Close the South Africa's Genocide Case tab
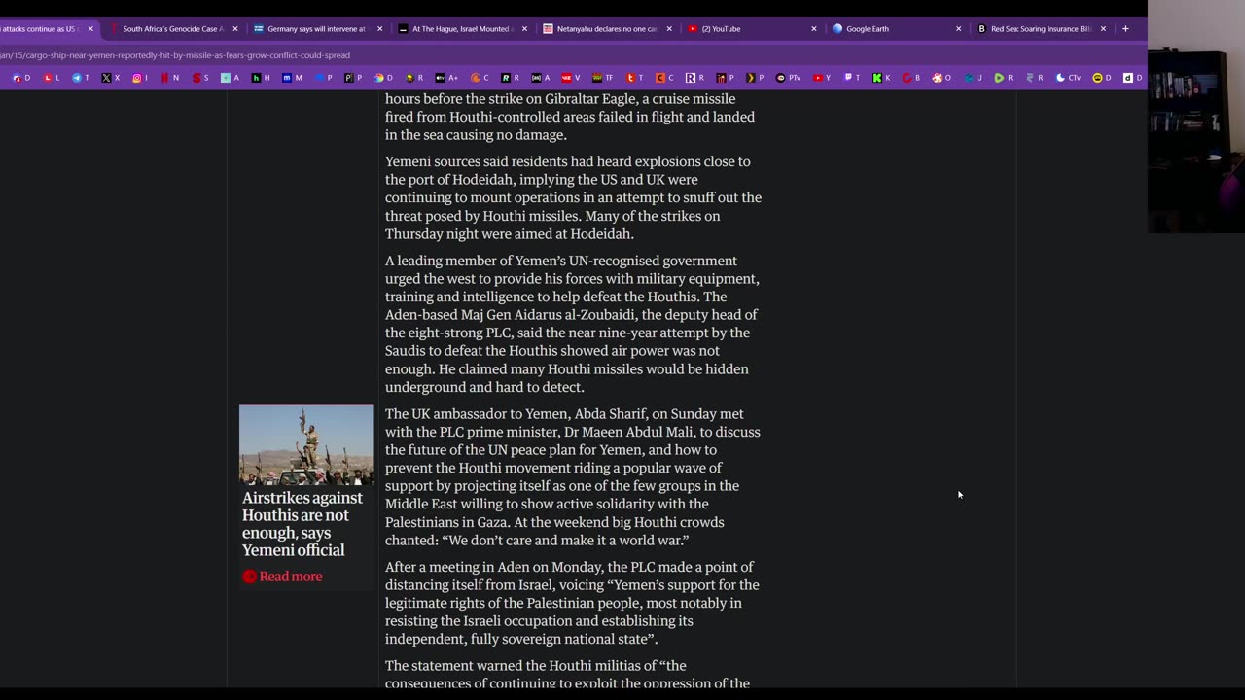The image size is (1245, 700). pos(234,29)
